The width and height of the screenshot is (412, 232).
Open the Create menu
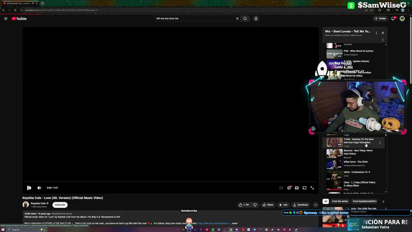[380, 18]
